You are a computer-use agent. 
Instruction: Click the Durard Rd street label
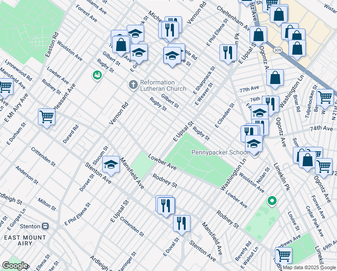pyautogui.click(x=71, y=134)
